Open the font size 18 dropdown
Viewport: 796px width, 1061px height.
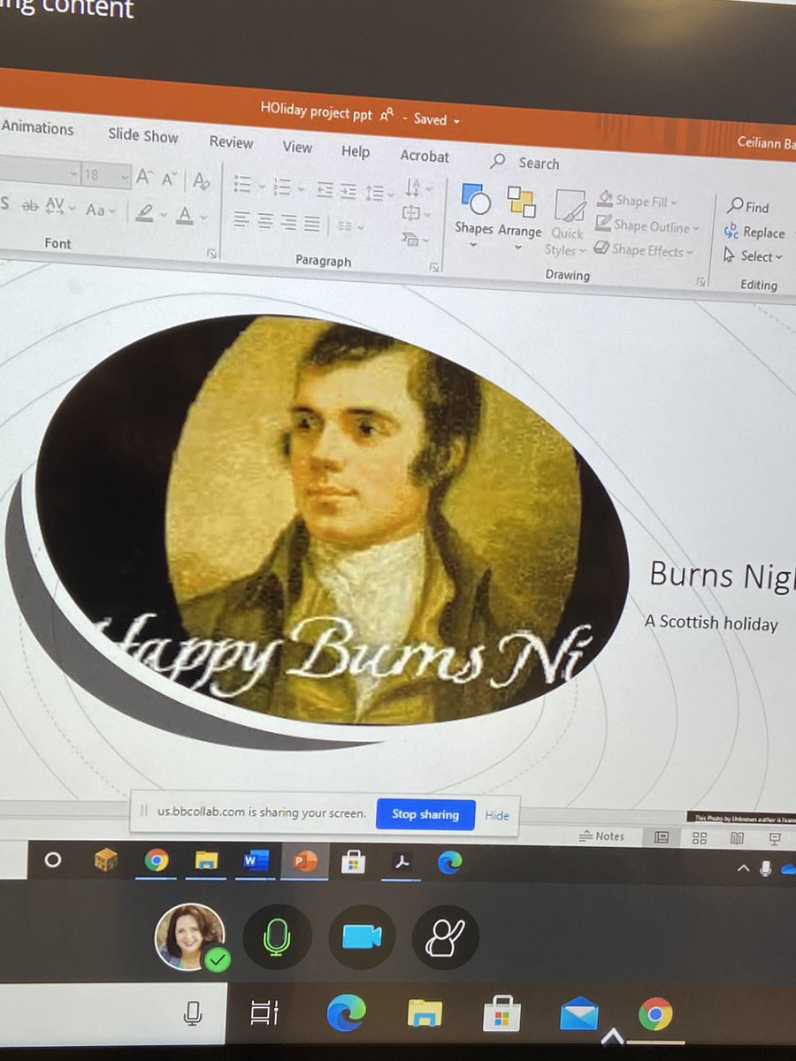pos(125,176)
